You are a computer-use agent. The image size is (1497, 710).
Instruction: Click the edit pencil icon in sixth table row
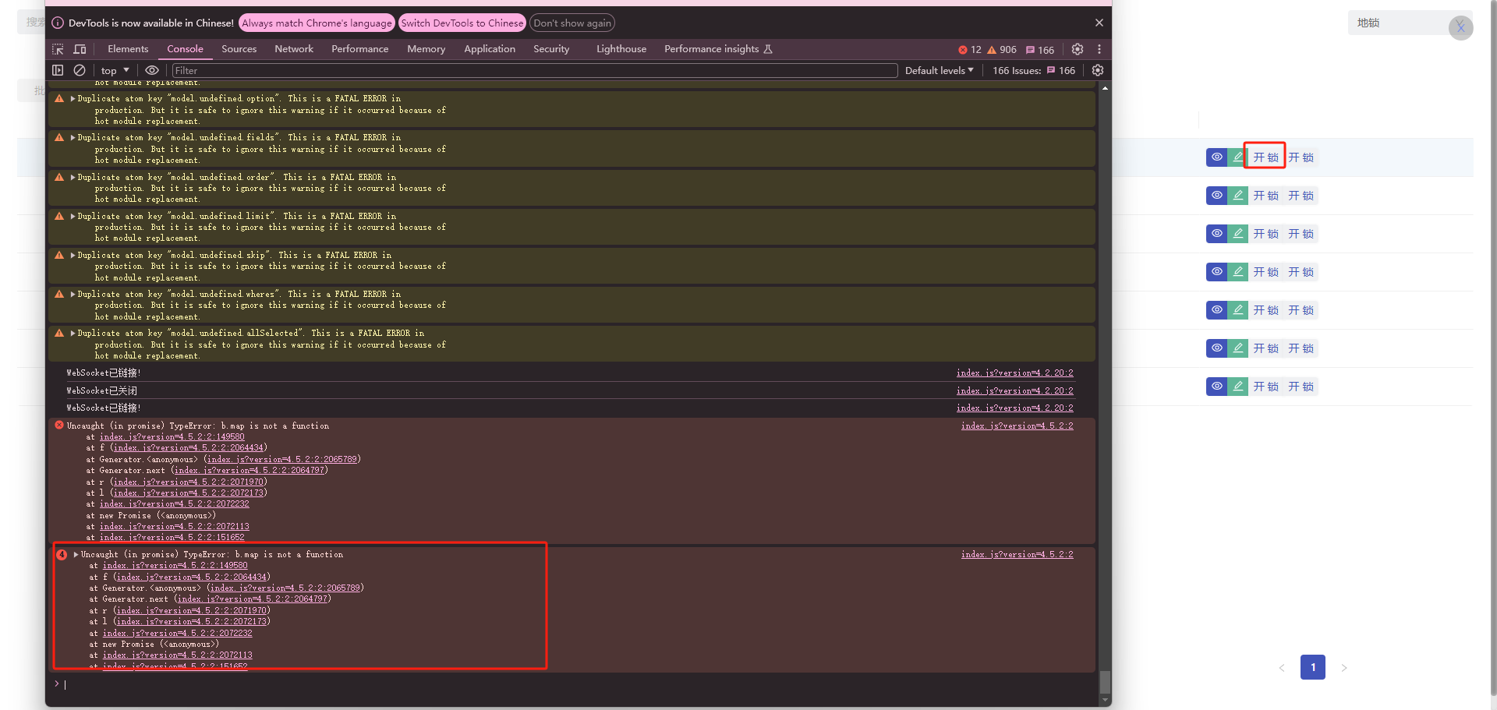[1238, 348]
